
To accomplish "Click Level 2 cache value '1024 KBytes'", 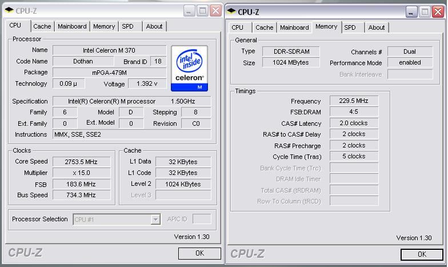I will pos(183,184).
